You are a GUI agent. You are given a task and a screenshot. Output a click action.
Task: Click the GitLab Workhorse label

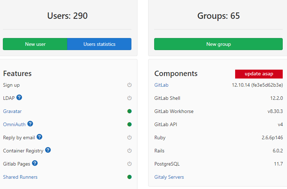174,111
